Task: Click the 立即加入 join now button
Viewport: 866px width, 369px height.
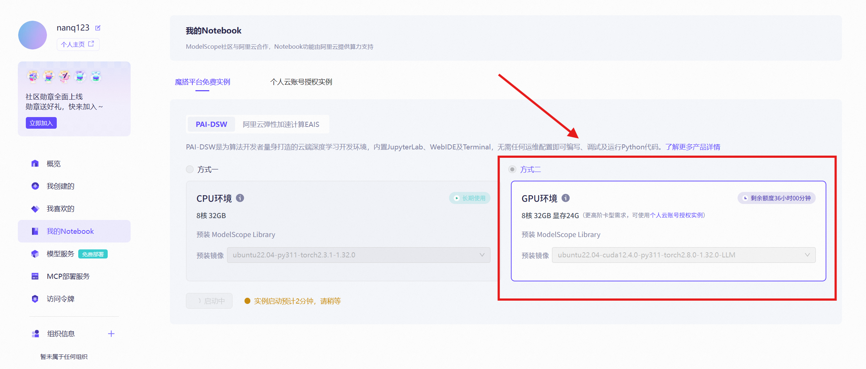Action: pyautogui.click(x=41, y=123)
